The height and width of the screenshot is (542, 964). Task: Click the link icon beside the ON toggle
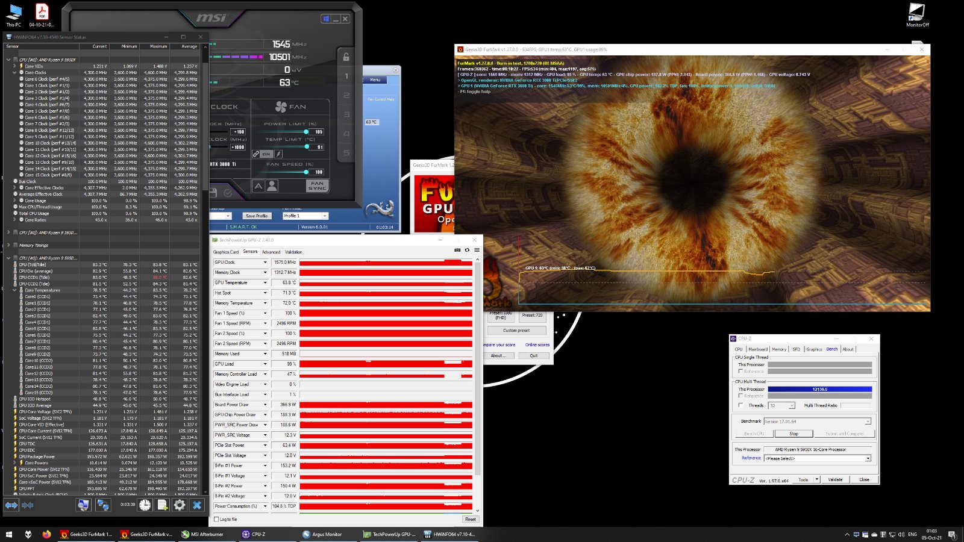tap(256, 154)
